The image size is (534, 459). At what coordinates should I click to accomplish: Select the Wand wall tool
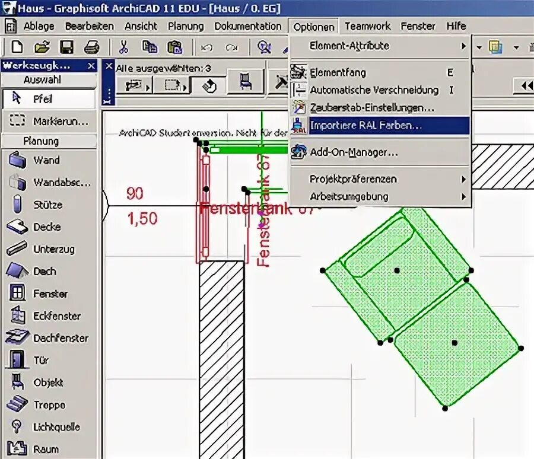click(x=49, y=160)
